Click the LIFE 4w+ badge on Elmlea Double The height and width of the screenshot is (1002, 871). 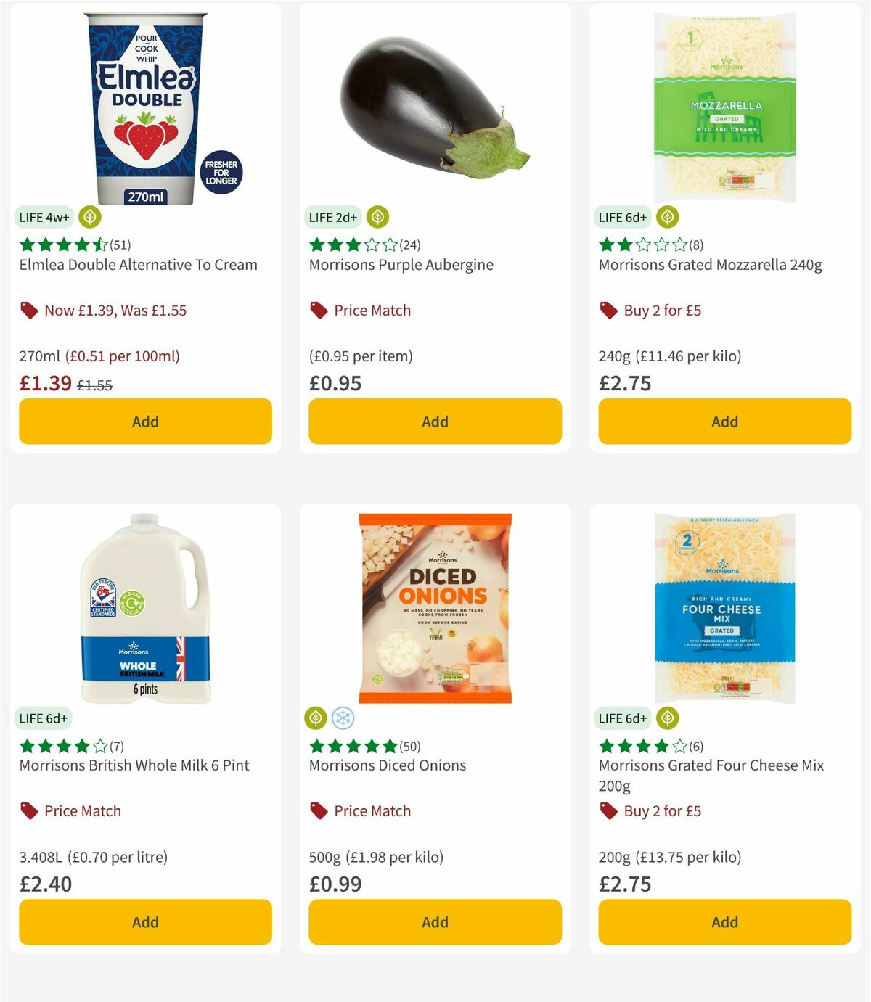pos(44,217)
